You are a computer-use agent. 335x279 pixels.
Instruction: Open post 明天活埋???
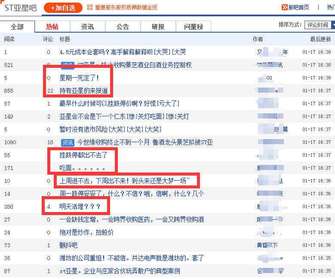[80, 207]
